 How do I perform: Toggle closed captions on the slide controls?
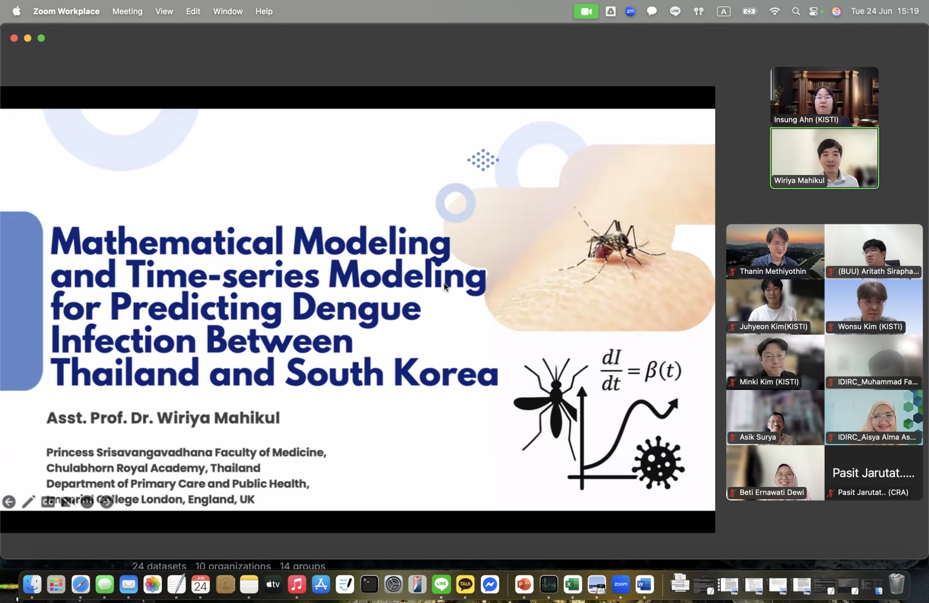pyautogui.click(x=48, y=502)
